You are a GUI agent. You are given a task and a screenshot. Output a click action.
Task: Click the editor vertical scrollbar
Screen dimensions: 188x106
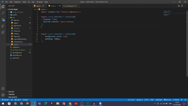click(x=187, y=43)
